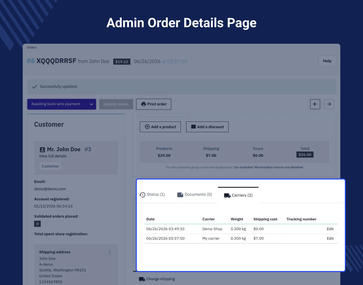Click the $19.12 order amount badge
Image resolution: width=363 pixels, height=285 pixels.
[x=122, y=62]
